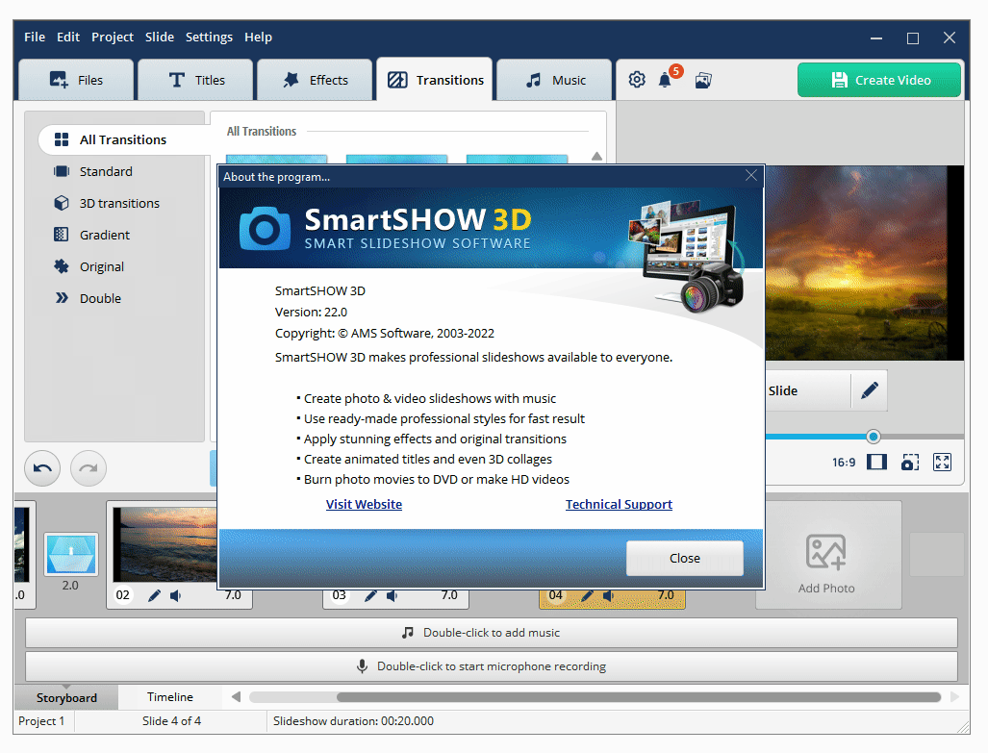Click the Visit Website link
This screenshot has height=753, width=988.
click(x=364, y=504)
